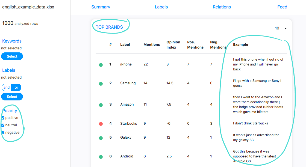
Task: Click the Keywords heading in sidebar
Action: click(12, 41)
